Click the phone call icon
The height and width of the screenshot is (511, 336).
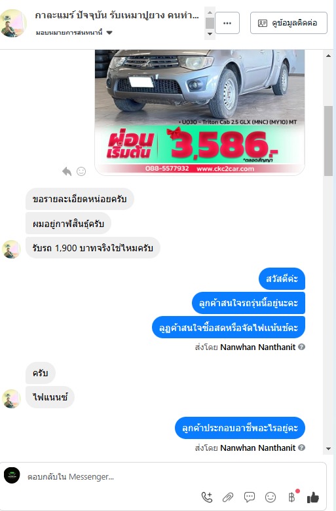tap(207, 497)
